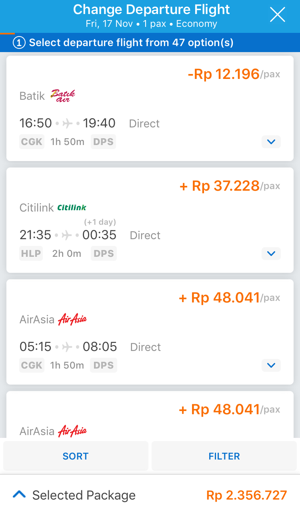Close the Change Departure Flight screen
Image resolution: width=300 pixels, height=516 pixels.
(x=277, y=15)
